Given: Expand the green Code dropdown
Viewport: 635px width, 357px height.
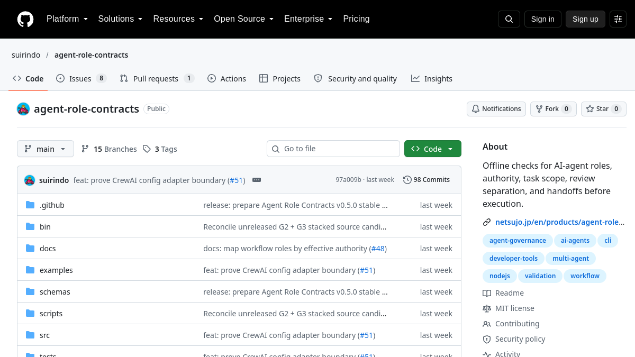Looking at the screenshot, I should (433, 149).
